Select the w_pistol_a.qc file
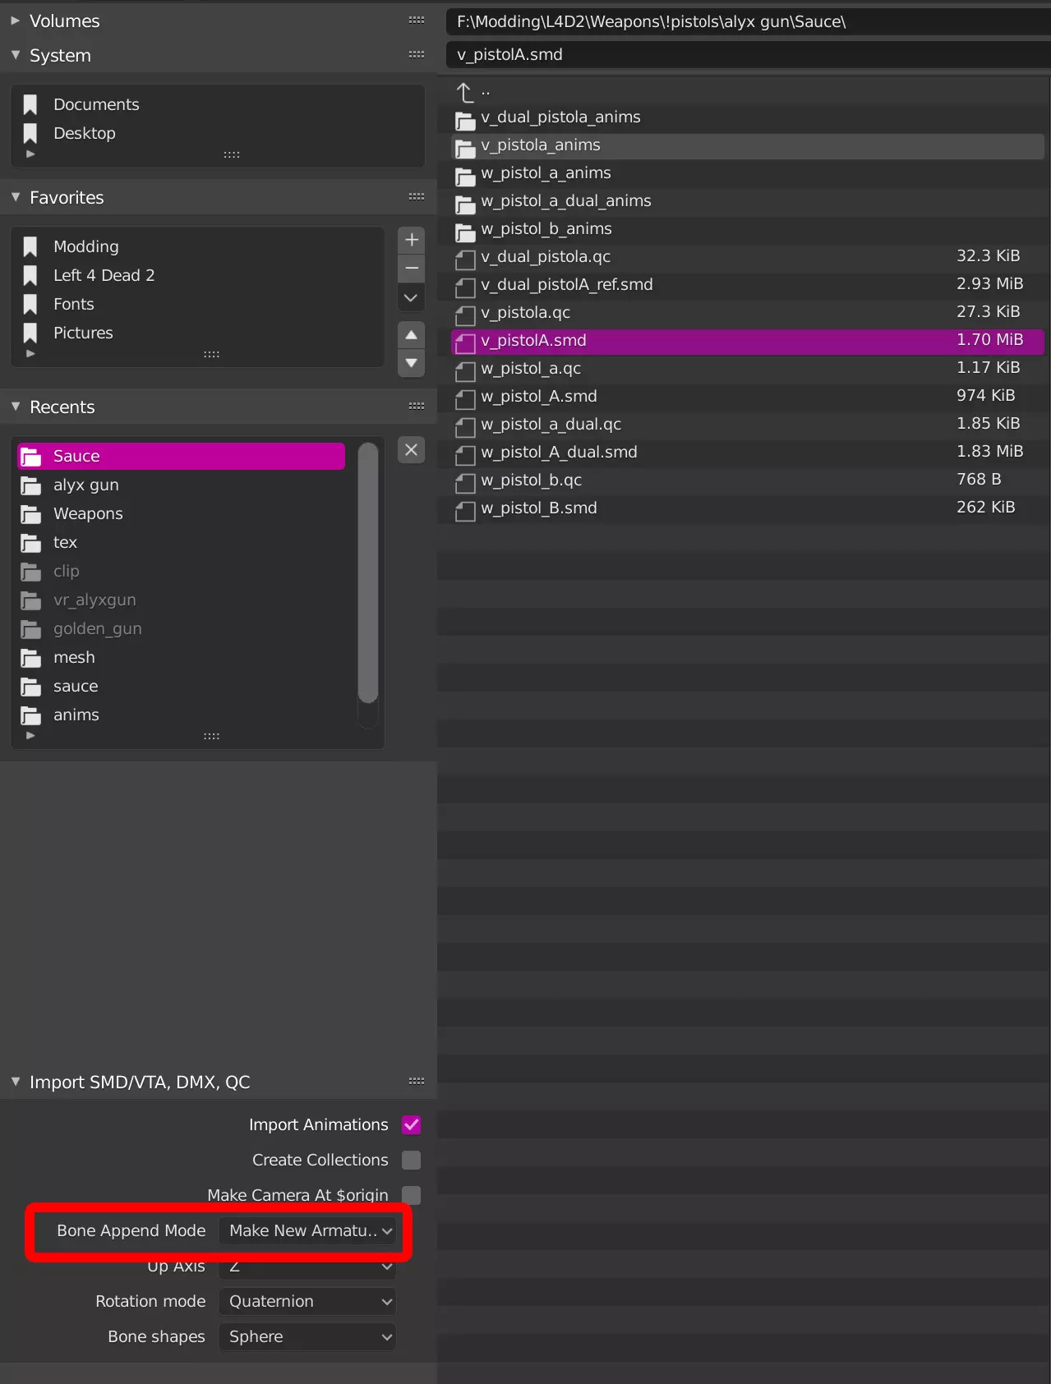 point(531,368)
